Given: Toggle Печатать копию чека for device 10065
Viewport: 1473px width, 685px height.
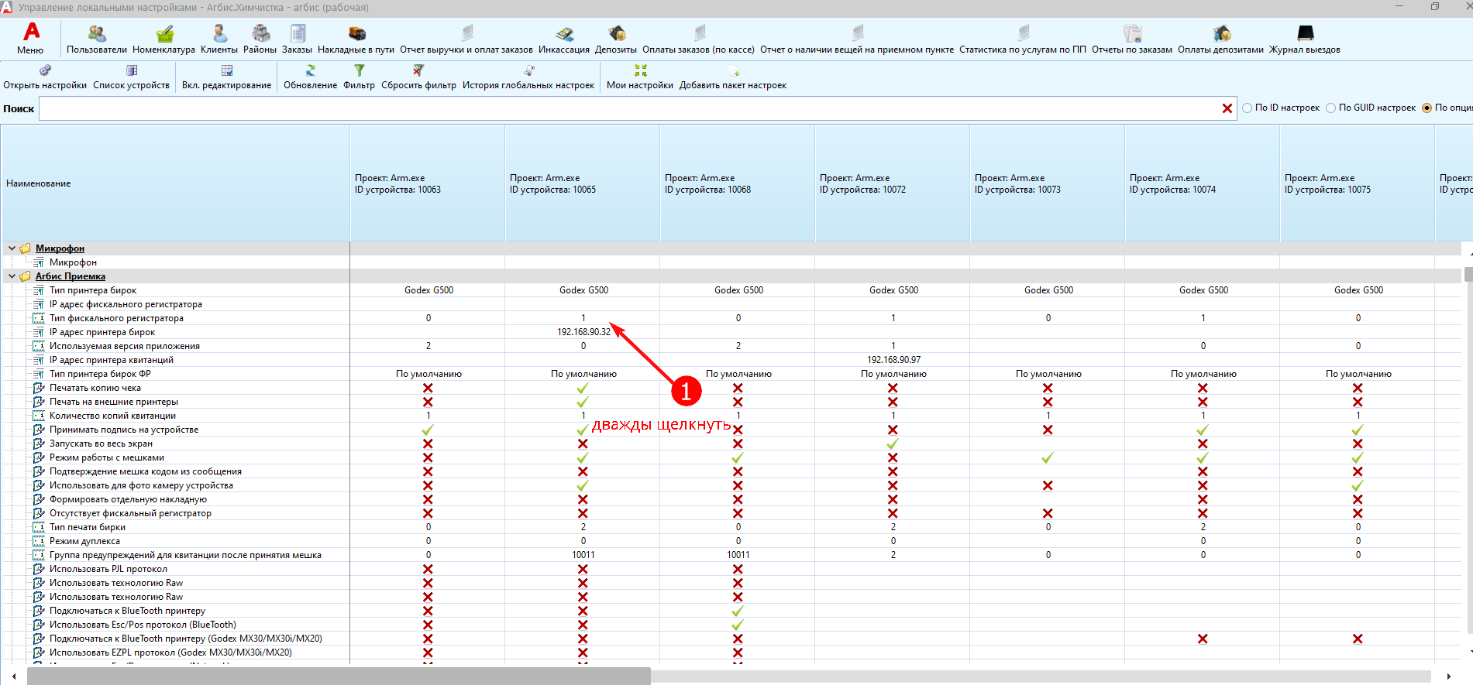Looking at the screenshot, I should pos(583,388).
